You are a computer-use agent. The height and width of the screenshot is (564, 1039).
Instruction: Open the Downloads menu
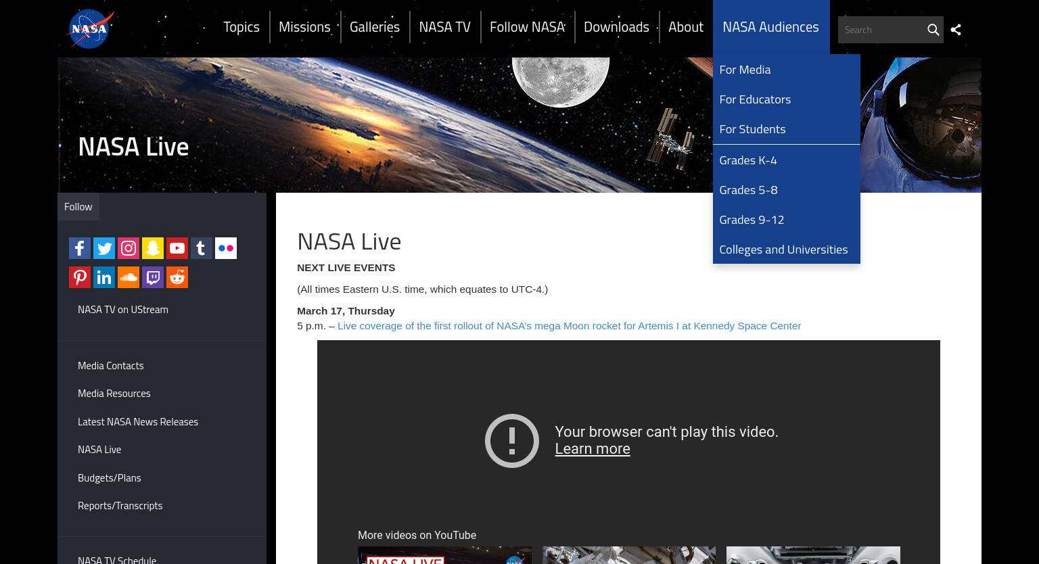pos(616,27)
